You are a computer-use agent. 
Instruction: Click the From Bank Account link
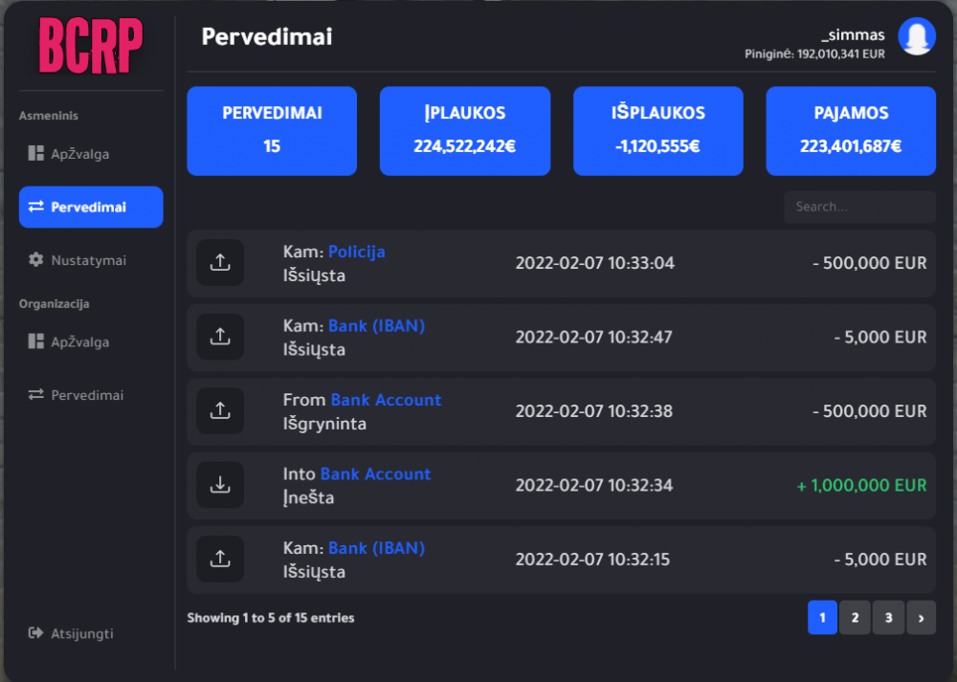pyautogui.click(x=386, y=400)
